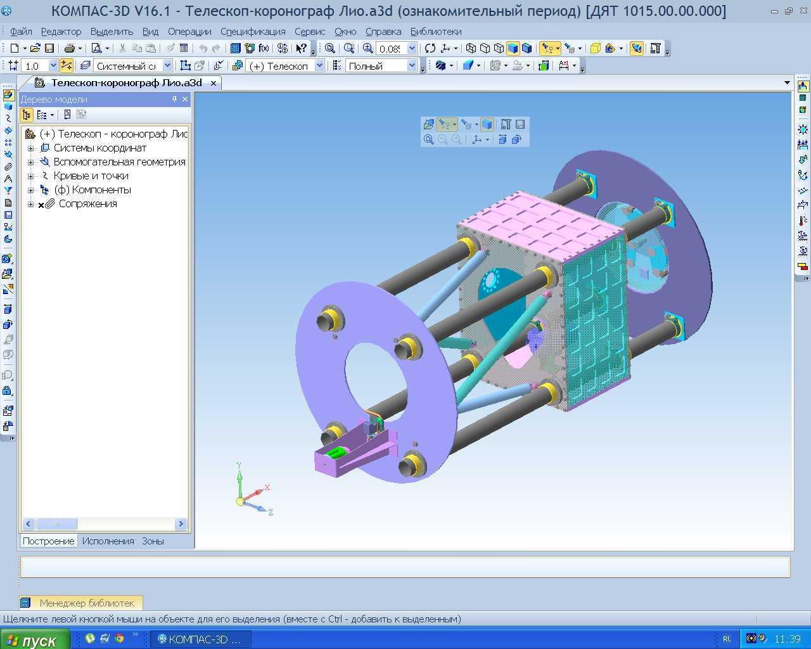Expand the Системы координат tree node
This screenshot has height=649, width=811.
[30, 148]
